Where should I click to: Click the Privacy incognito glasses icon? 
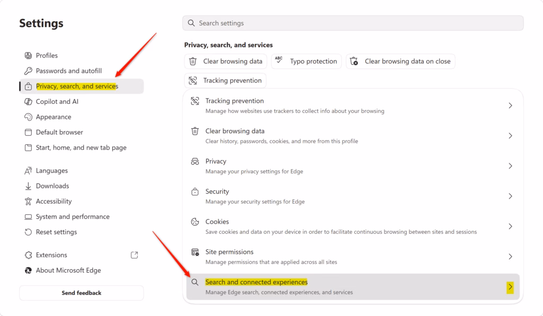195,162
